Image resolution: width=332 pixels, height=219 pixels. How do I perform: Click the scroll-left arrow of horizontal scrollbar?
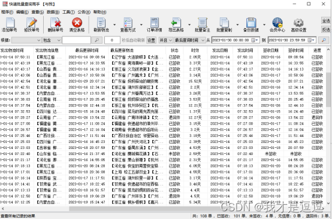[2, 209]
